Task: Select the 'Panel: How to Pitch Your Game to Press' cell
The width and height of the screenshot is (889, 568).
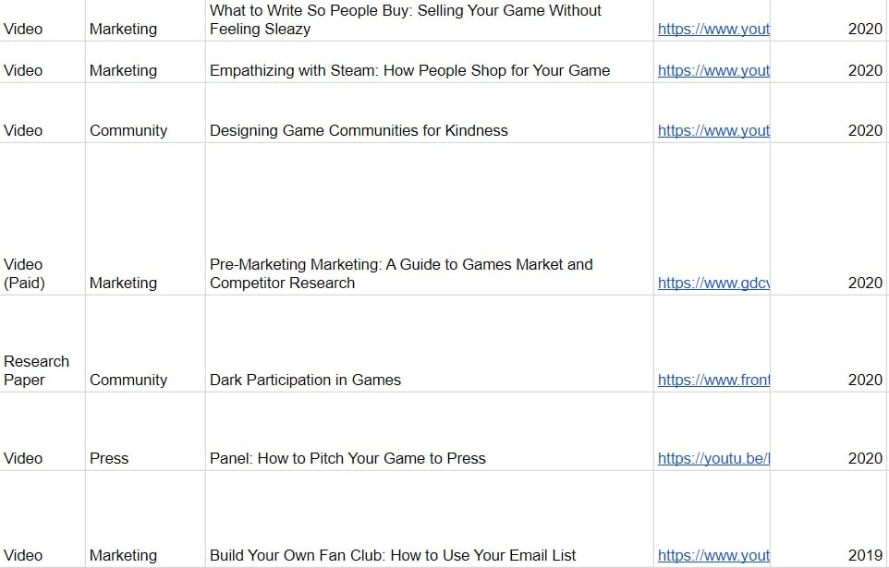Action: click(x=347, y=458)
